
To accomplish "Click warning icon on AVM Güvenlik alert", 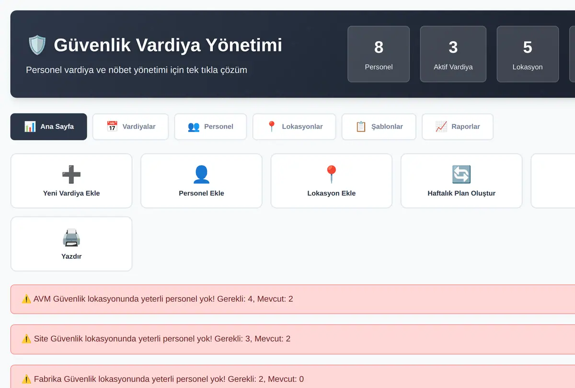I will (26, 299).
